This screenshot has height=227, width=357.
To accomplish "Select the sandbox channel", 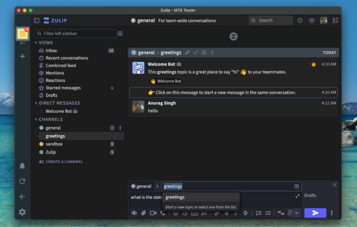I will [x=54, y=144].
